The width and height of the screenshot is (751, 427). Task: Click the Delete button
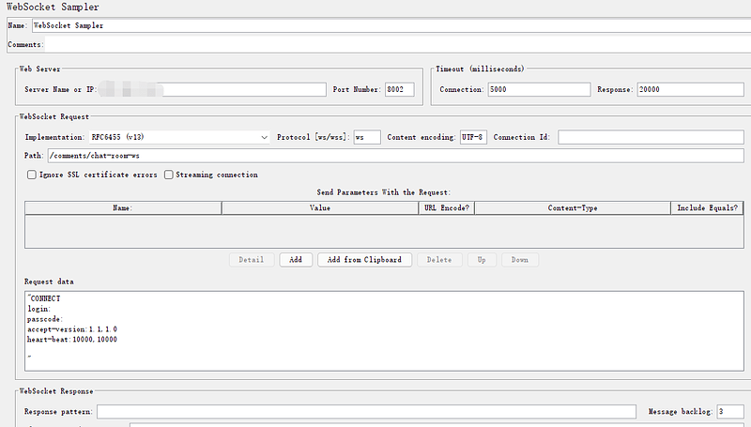click(x=439, y=260)
